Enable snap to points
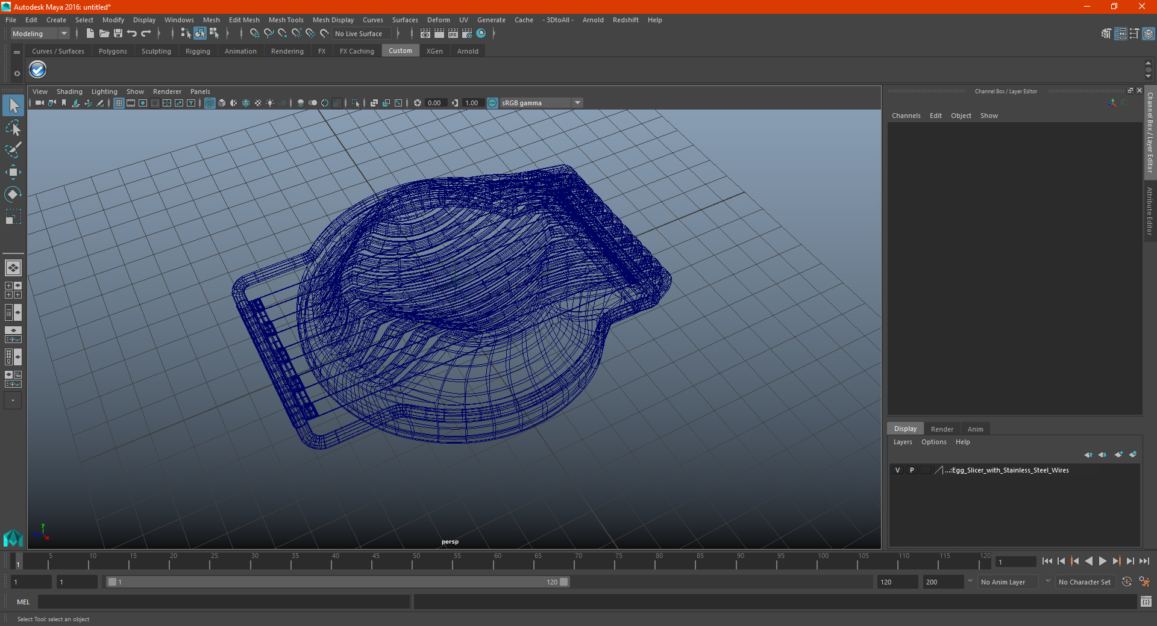Image resolution: width=1157 pixels, height=626 pixels. pyautogui.click(x=283, y=34)
